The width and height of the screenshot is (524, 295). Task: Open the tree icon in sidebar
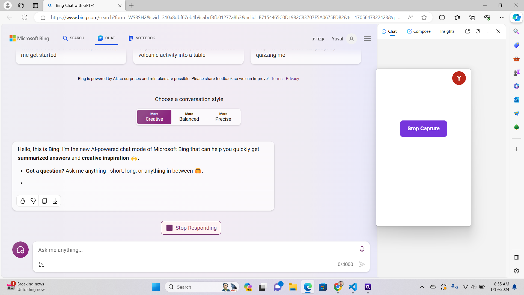516,127
